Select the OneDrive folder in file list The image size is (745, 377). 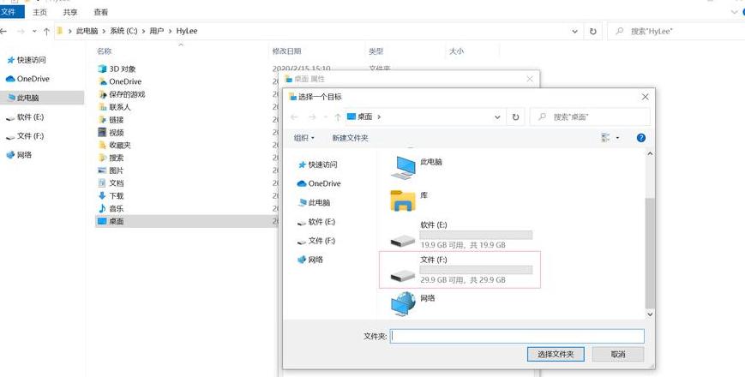(x=120, y=81)
